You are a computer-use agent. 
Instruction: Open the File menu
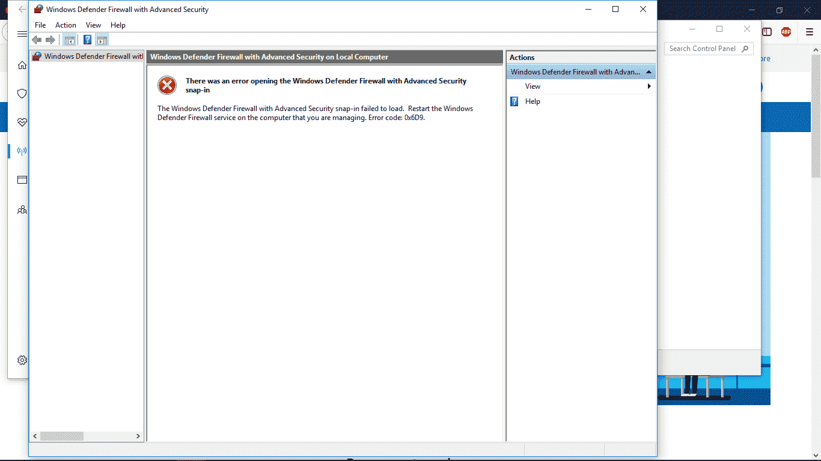pyautogui.click(x=40, y=25)
